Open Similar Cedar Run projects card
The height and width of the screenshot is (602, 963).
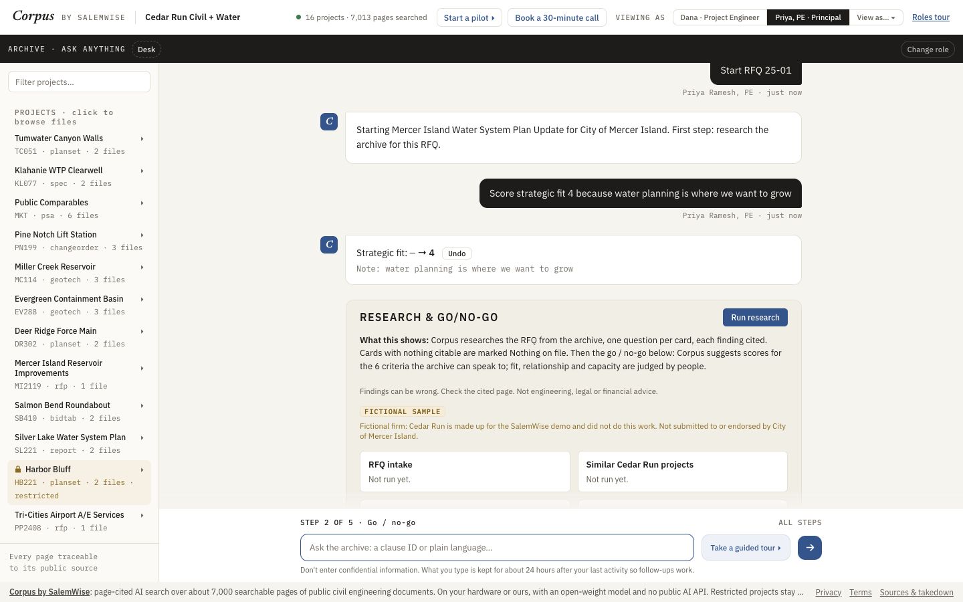coord(682,472)
